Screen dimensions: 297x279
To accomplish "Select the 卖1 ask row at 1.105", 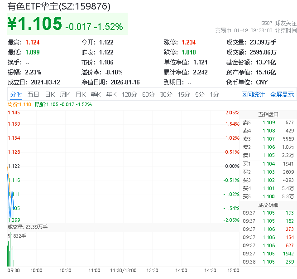I will tap(268, 155).
